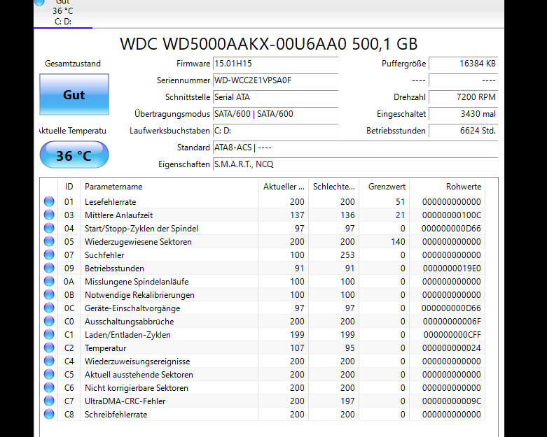Click raw value 000000000024
The width and height of the screenshot is (547, 437).
click(452, 348)
